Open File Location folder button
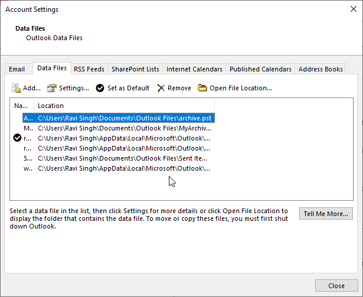Viewport: 363px width, 297px height. (235, 88)
